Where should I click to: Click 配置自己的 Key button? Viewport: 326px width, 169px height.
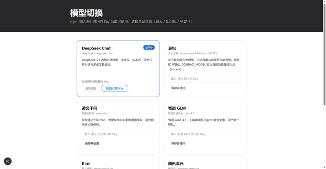115,89
